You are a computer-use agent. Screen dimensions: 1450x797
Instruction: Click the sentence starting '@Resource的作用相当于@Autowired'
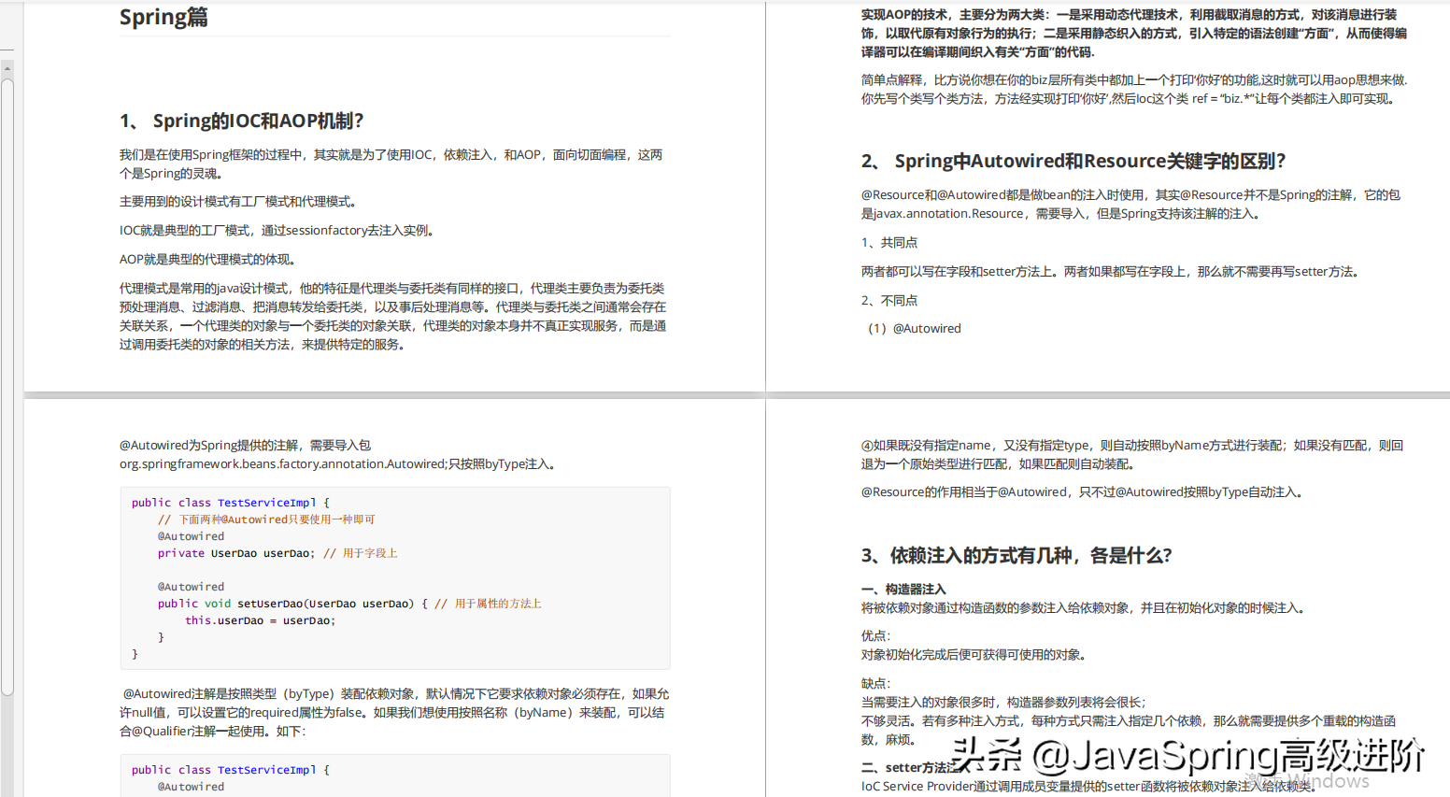1085,492
